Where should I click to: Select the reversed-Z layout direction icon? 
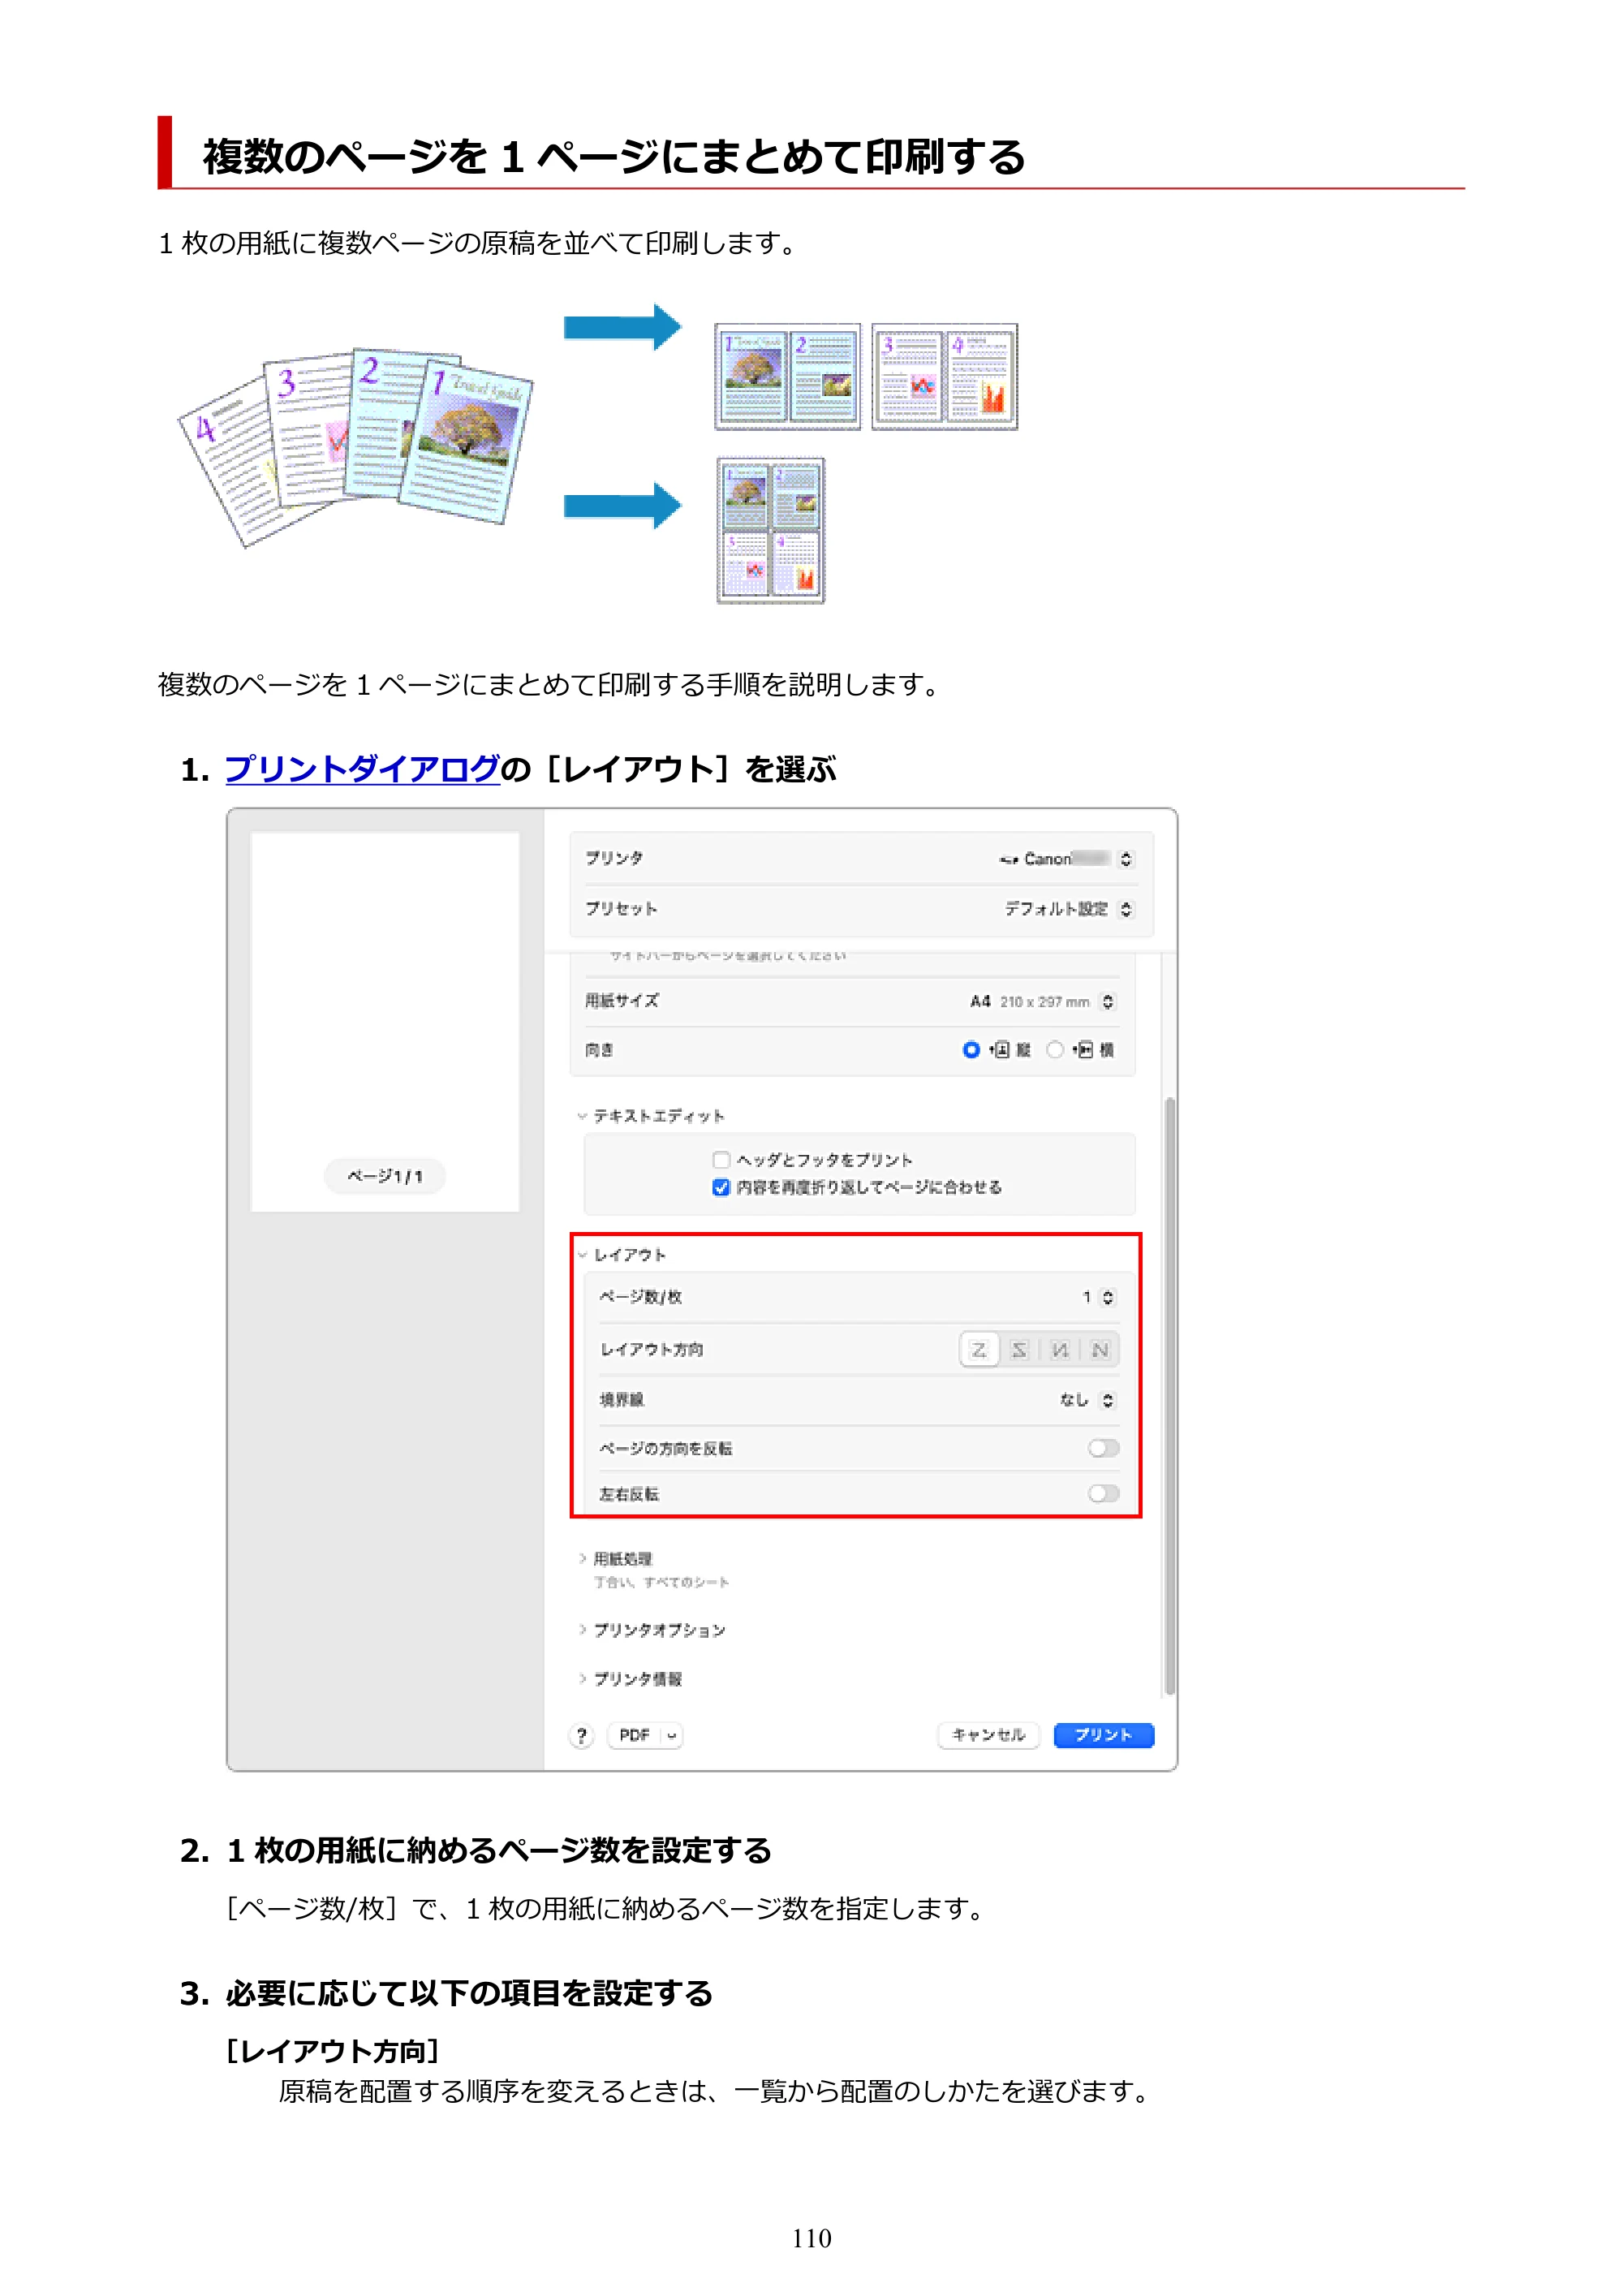tap(1019, 1350)
